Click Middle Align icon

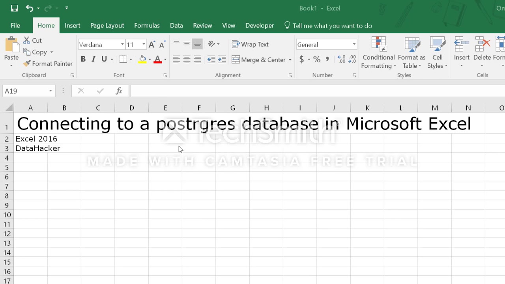click(187, 44)
